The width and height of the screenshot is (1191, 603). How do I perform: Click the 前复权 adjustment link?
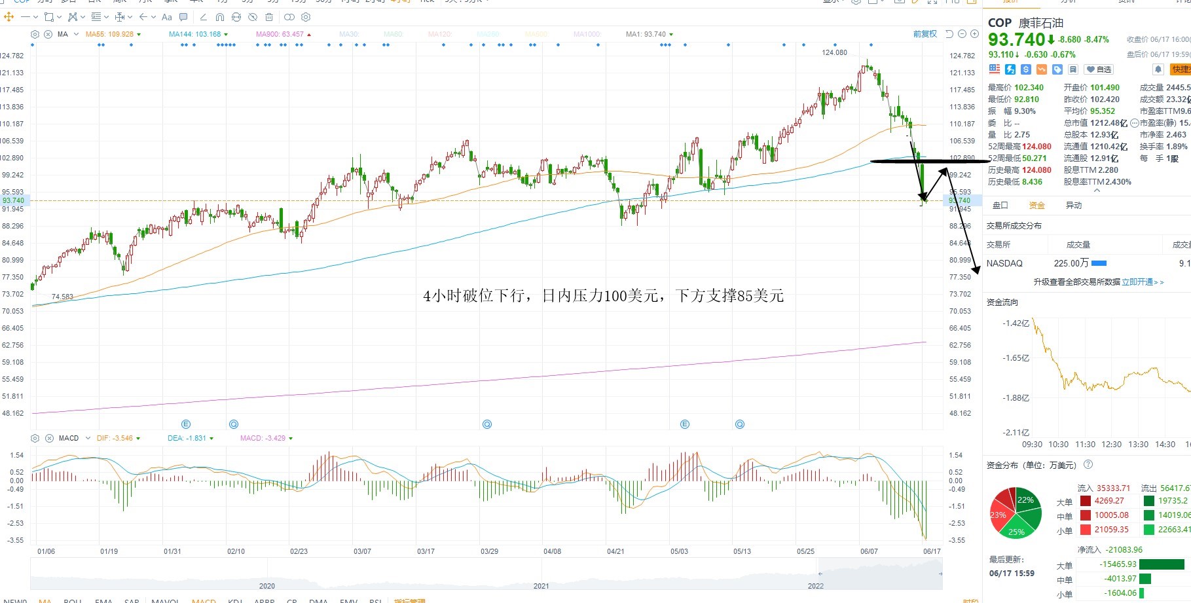[x=925, y=34]
